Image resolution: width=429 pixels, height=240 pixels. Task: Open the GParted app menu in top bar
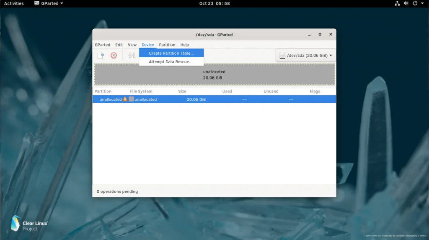(49, 3)
